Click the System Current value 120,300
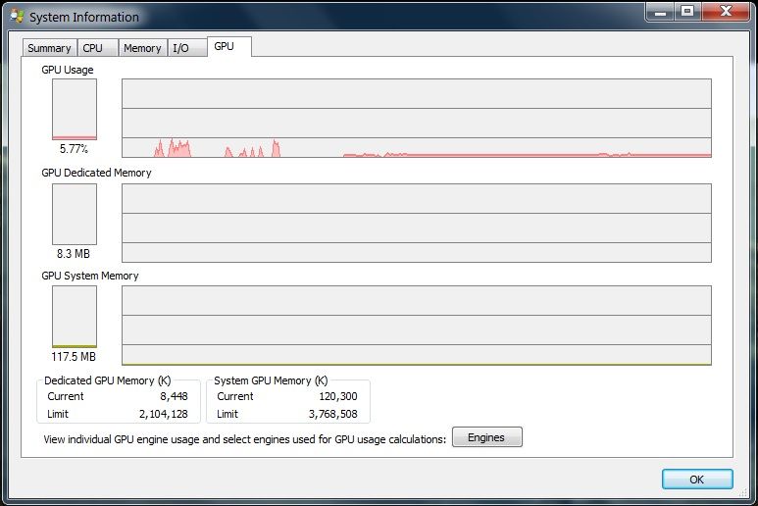This screenshot has width=758, height=506. 338,396
